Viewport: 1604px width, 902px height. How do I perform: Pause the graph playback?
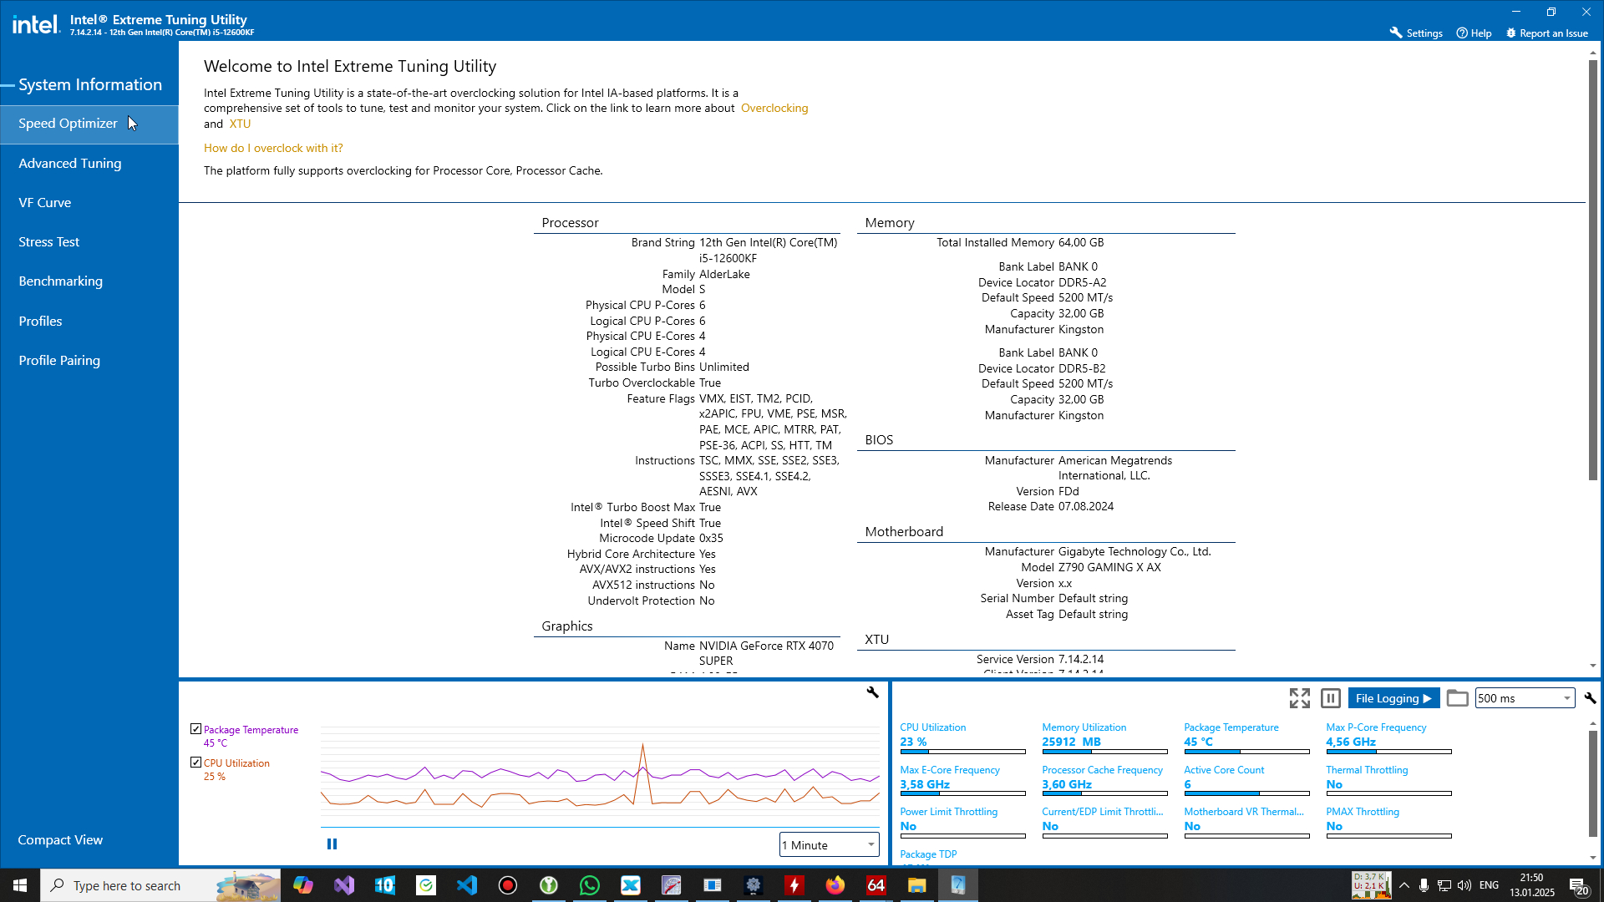click(x=332, y=844)
